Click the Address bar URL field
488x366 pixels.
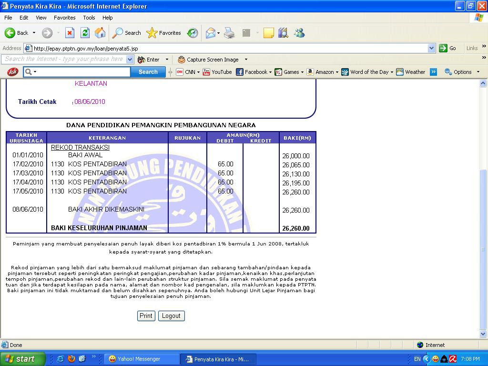(x=225, y=48)
